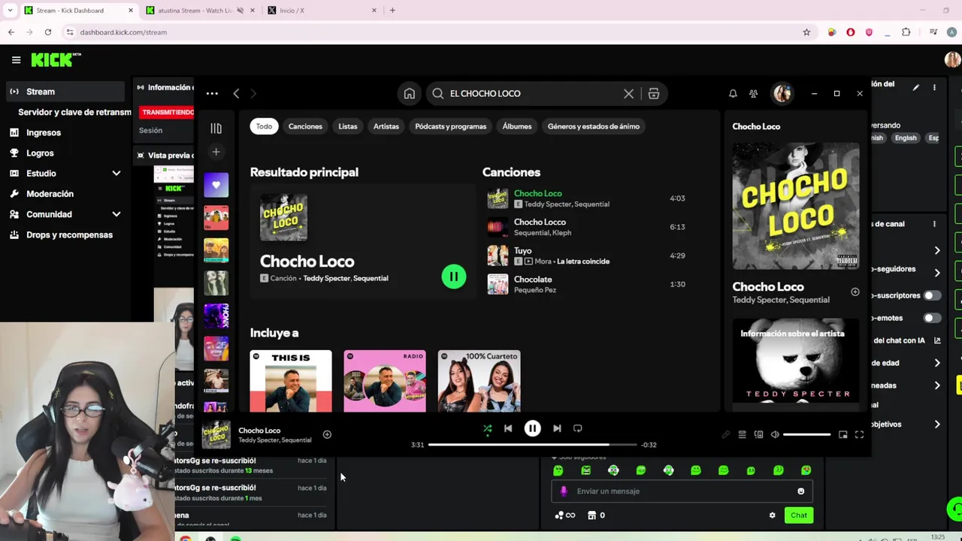Seek in the song progress bar
962x541 pixels.
tap(532, 445)
